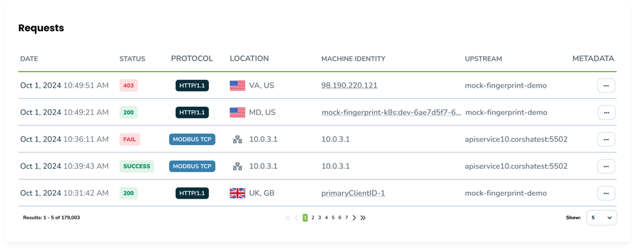Click the Results: 1 - 5 of 179,003 text

[x=52, y=218]
